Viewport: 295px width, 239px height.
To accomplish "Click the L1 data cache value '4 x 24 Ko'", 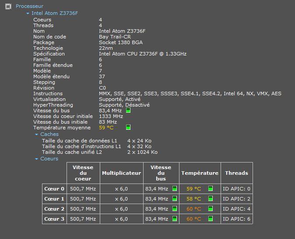I will click(x=140, y=141).
